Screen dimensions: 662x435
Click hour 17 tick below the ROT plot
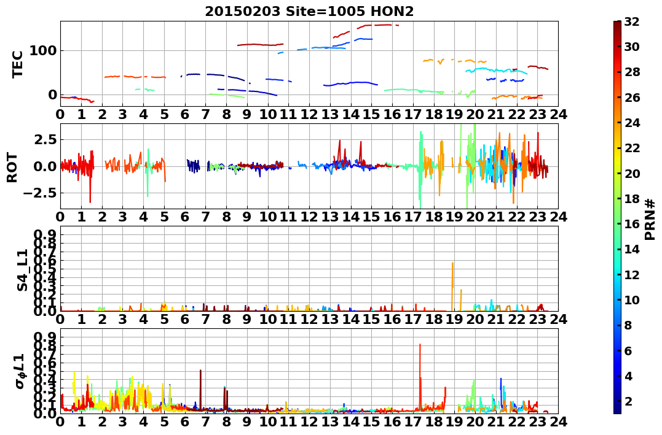413,217
